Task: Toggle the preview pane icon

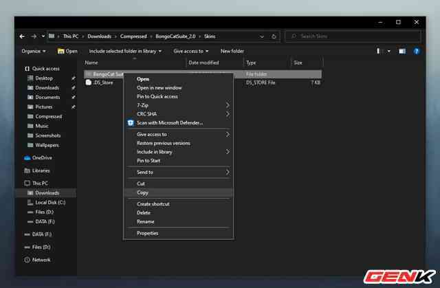Action: tap(402, 52)
